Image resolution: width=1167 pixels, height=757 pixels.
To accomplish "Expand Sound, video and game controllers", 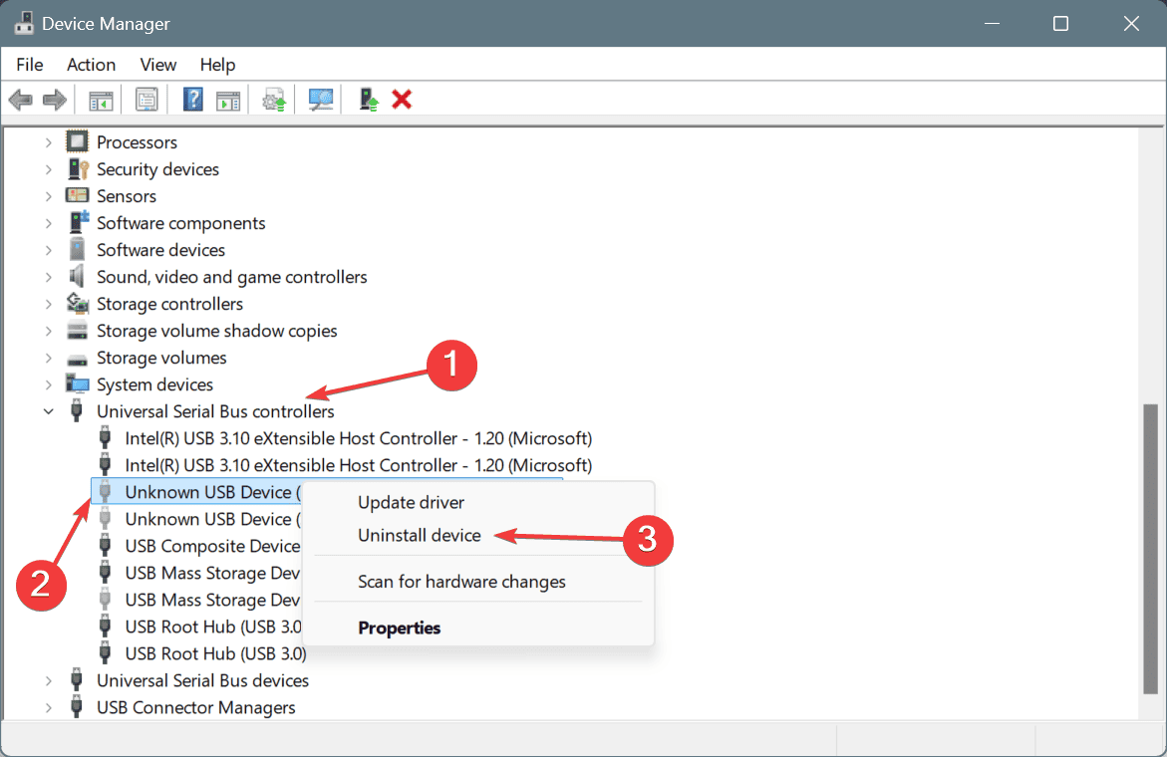I will [x=49, y=277].
